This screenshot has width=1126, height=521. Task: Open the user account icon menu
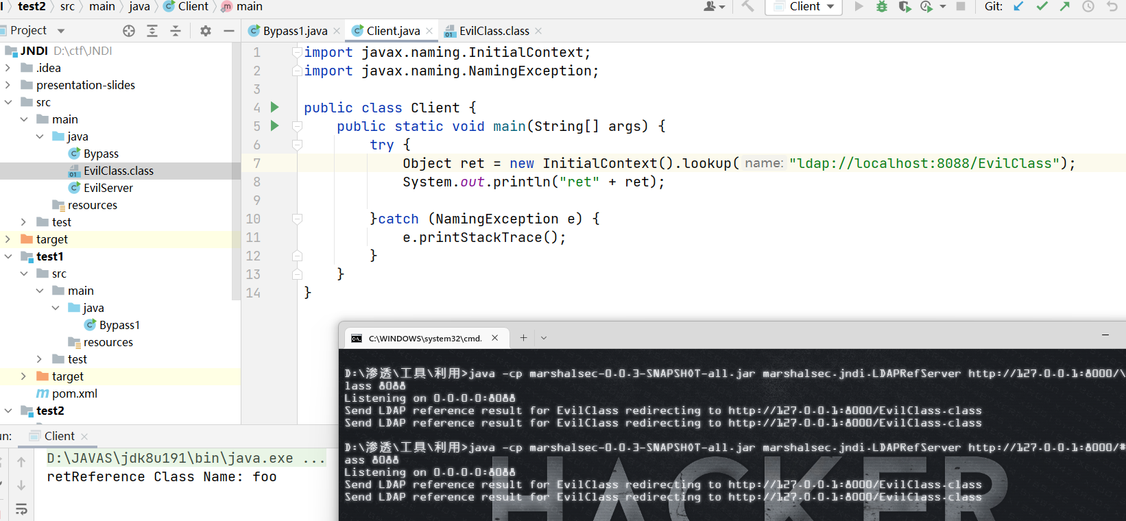714,7
